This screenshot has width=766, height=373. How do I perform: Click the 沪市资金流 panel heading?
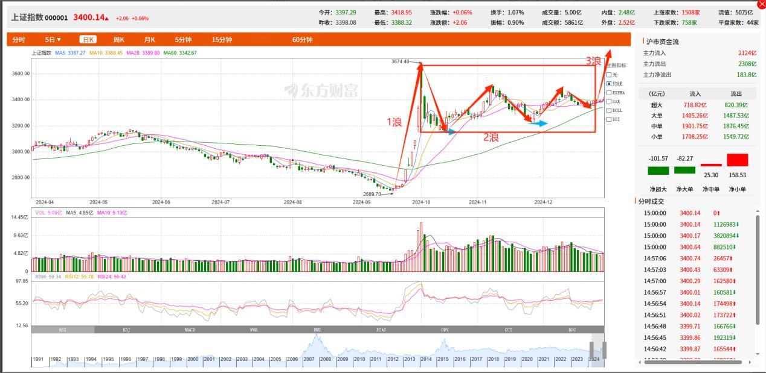[662, 42]
